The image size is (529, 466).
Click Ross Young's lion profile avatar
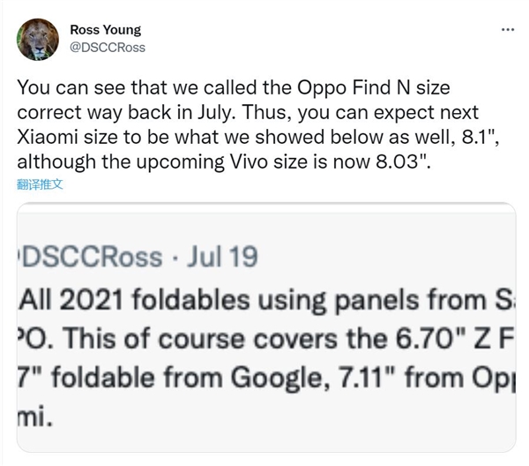pos(37,41)
